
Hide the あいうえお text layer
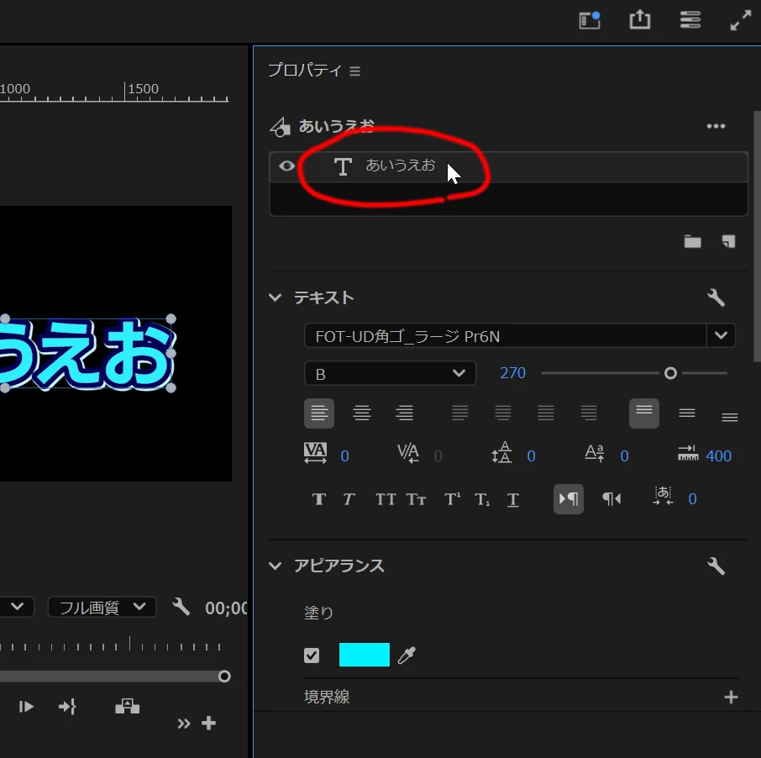286,166
